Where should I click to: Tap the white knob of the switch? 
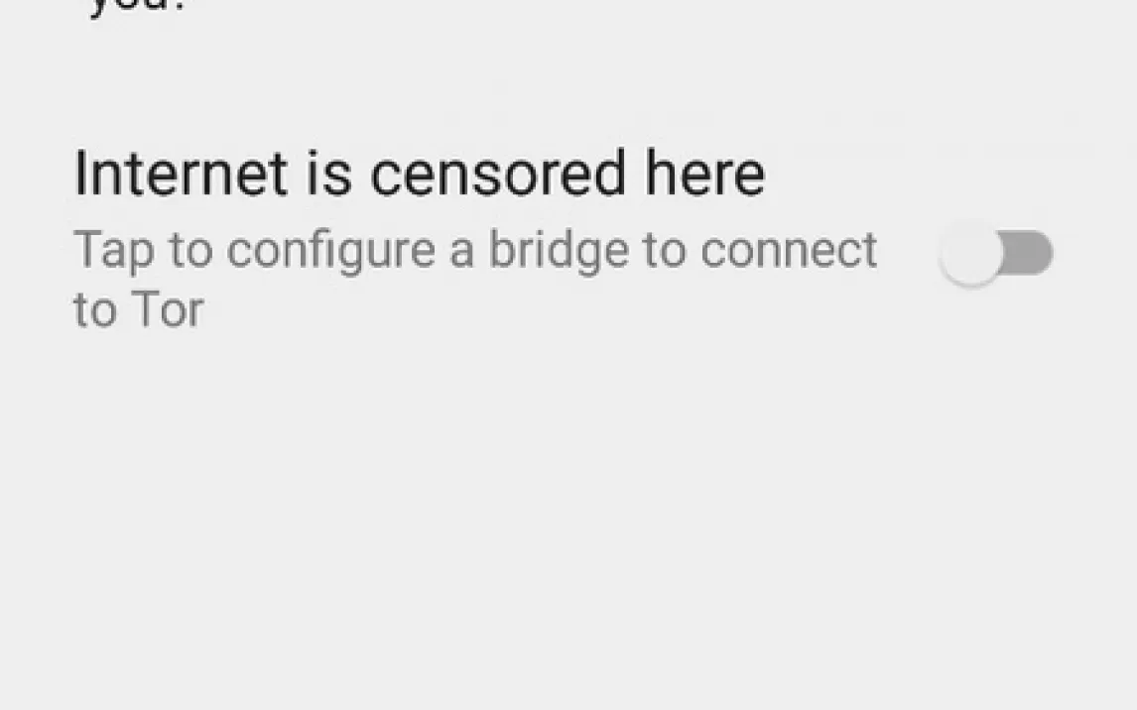click(971, 254)
